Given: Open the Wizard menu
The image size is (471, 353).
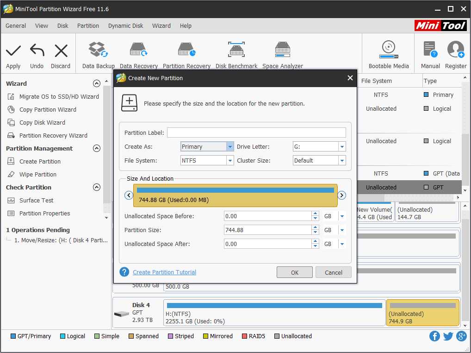Looking at the screenshot, I should pos(161,26).
